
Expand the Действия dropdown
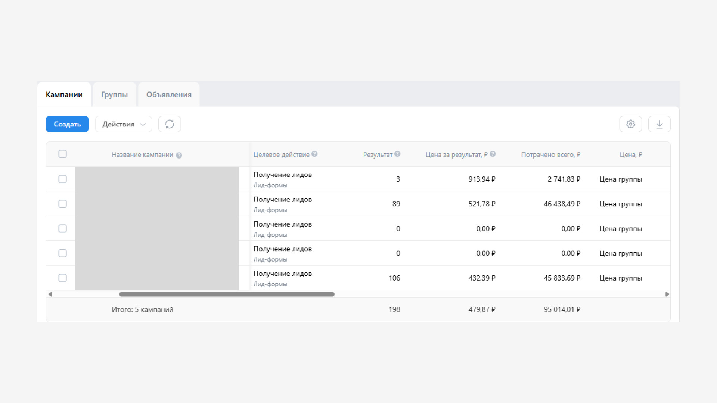[x=124, y=124]
